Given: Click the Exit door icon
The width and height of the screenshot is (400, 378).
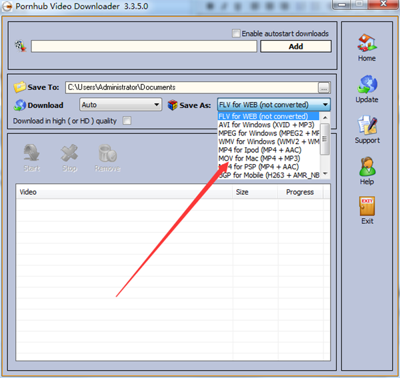Looking at the screenshot, I should [x=367, y=206].
